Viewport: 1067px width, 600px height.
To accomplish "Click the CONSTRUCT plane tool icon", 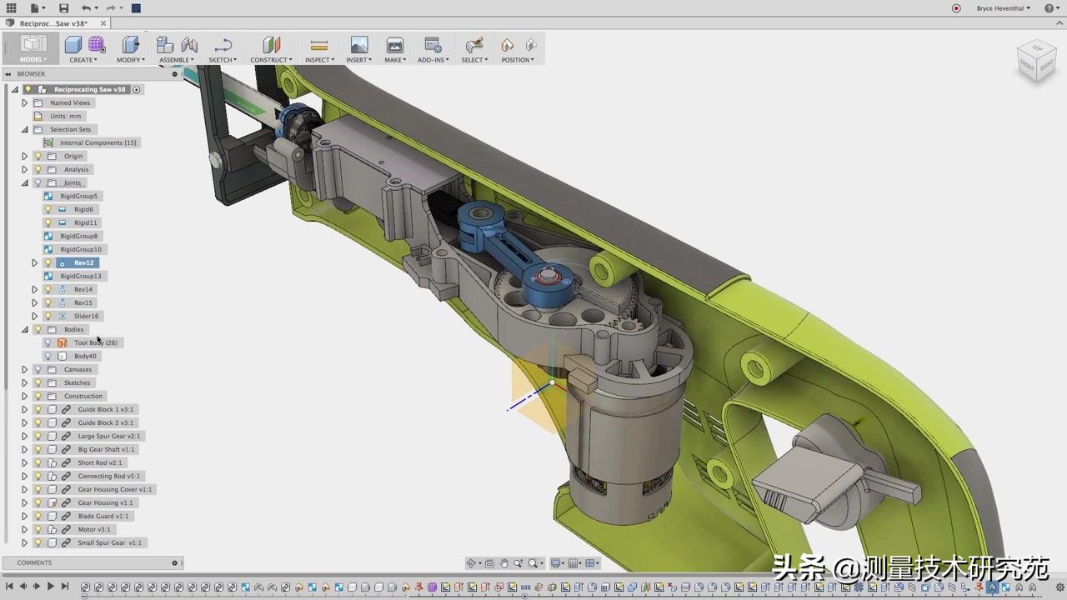I will point(270,46).
